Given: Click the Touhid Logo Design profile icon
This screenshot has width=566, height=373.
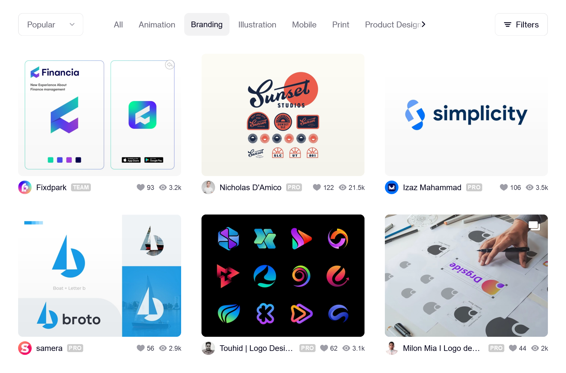Looking at the screenshot, I should pyautogui.click(x=208, y=348).
